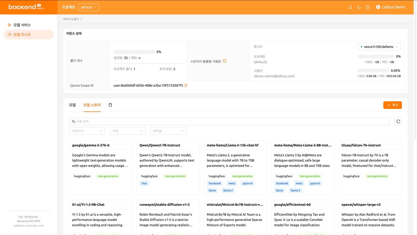
Task: Expand the project default dropdown
Action: 89,7
